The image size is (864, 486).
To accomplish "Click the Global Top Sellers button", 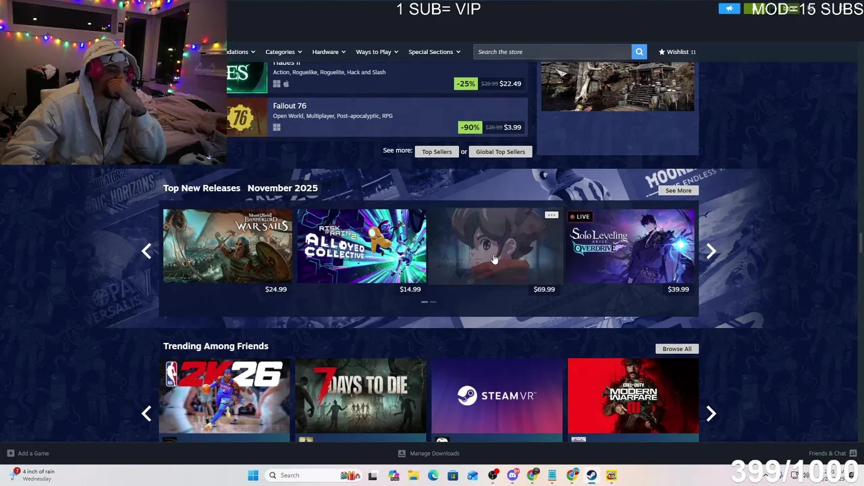I will click(x=500, y=152).
